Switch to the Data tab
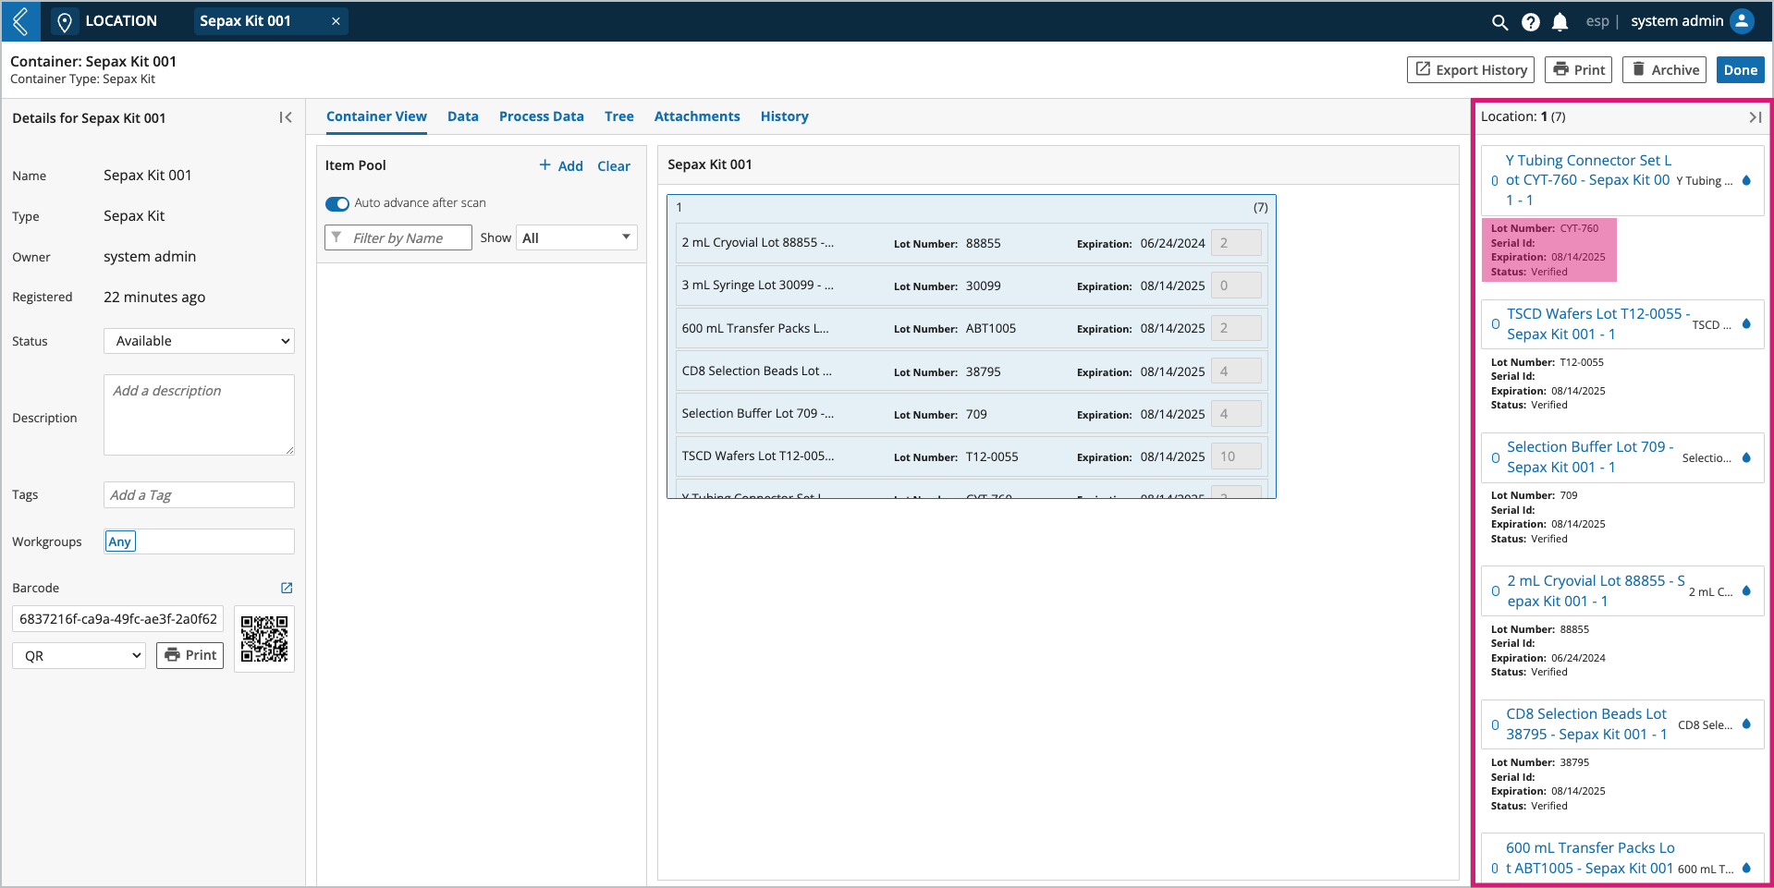The height and width of the screenshot is (888, 1774). (x=463, y=116)
